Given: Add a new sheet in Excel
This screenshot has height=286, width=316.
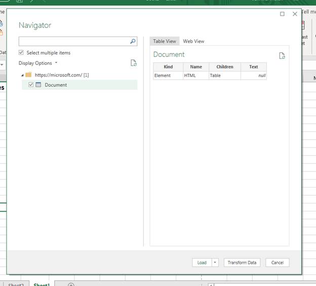Looking at the screenshot, I should 71,284.
